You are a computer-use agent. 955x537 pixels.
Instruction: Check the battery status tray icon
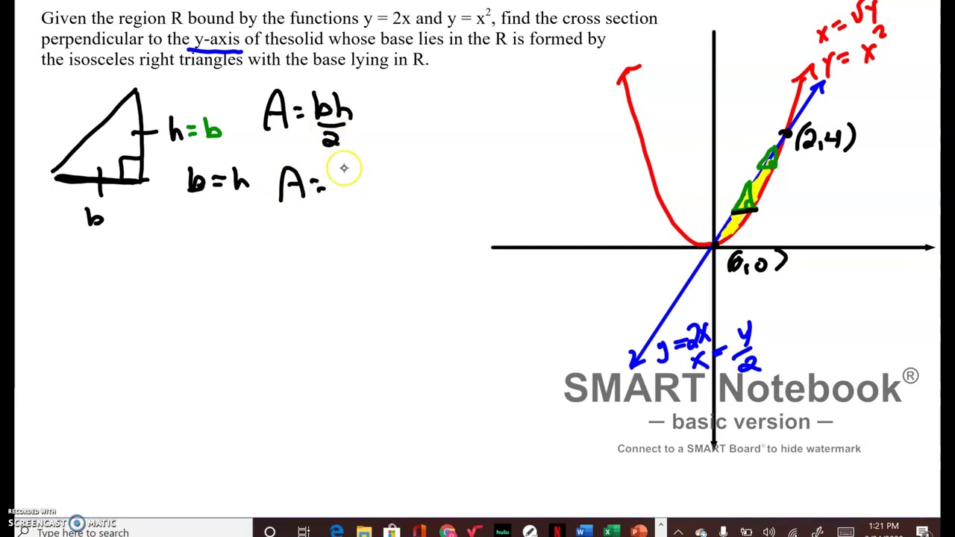click(x=746, y=532)
